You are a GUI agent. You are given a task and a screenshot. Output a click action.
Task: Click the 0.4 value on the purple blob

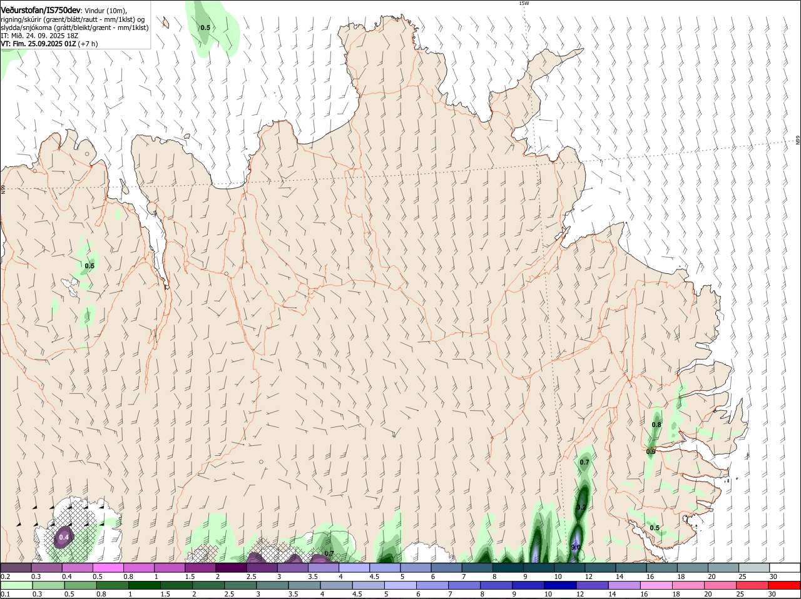click(x=64, y=537)
